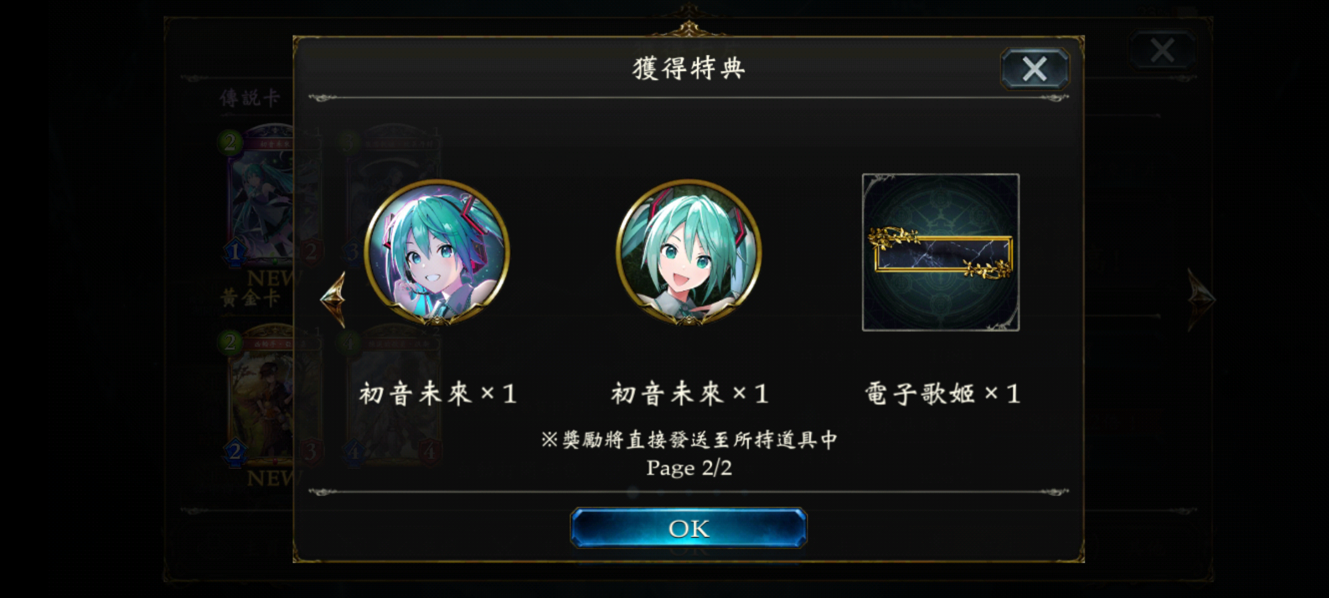Select the 電子歌姬 gold title frame reward
This screenshot has width=1329, height=598.
[941, 252]
